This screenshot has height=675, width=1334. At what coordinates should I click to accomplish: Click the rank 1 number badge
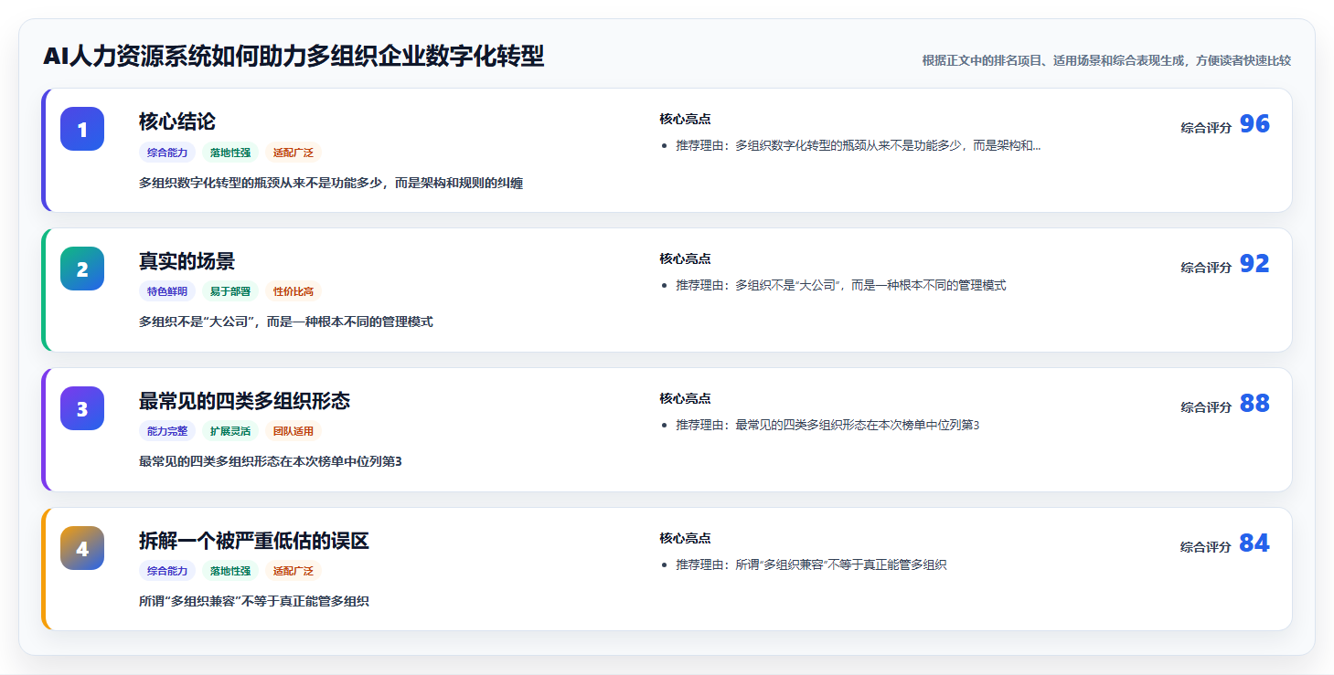[x=82, y=129]
